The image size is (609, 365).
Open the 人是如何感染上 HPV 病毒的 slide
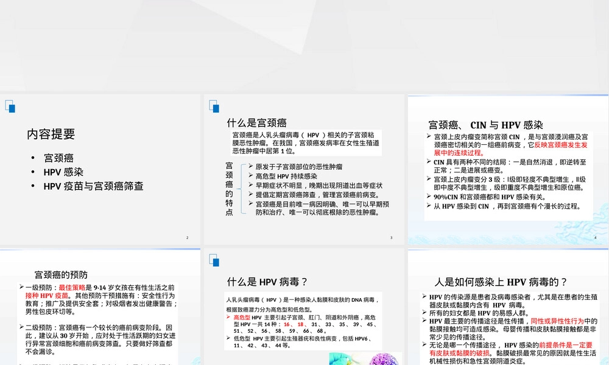[x=508, y=307]
